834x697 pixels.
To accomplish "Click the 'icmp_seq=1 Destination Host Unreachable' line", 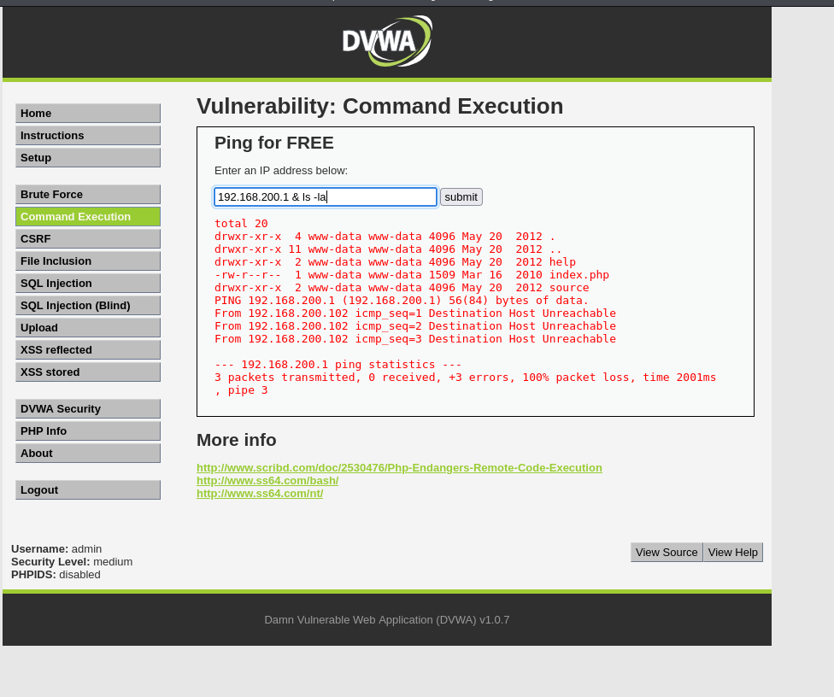I will coord(415,313).
